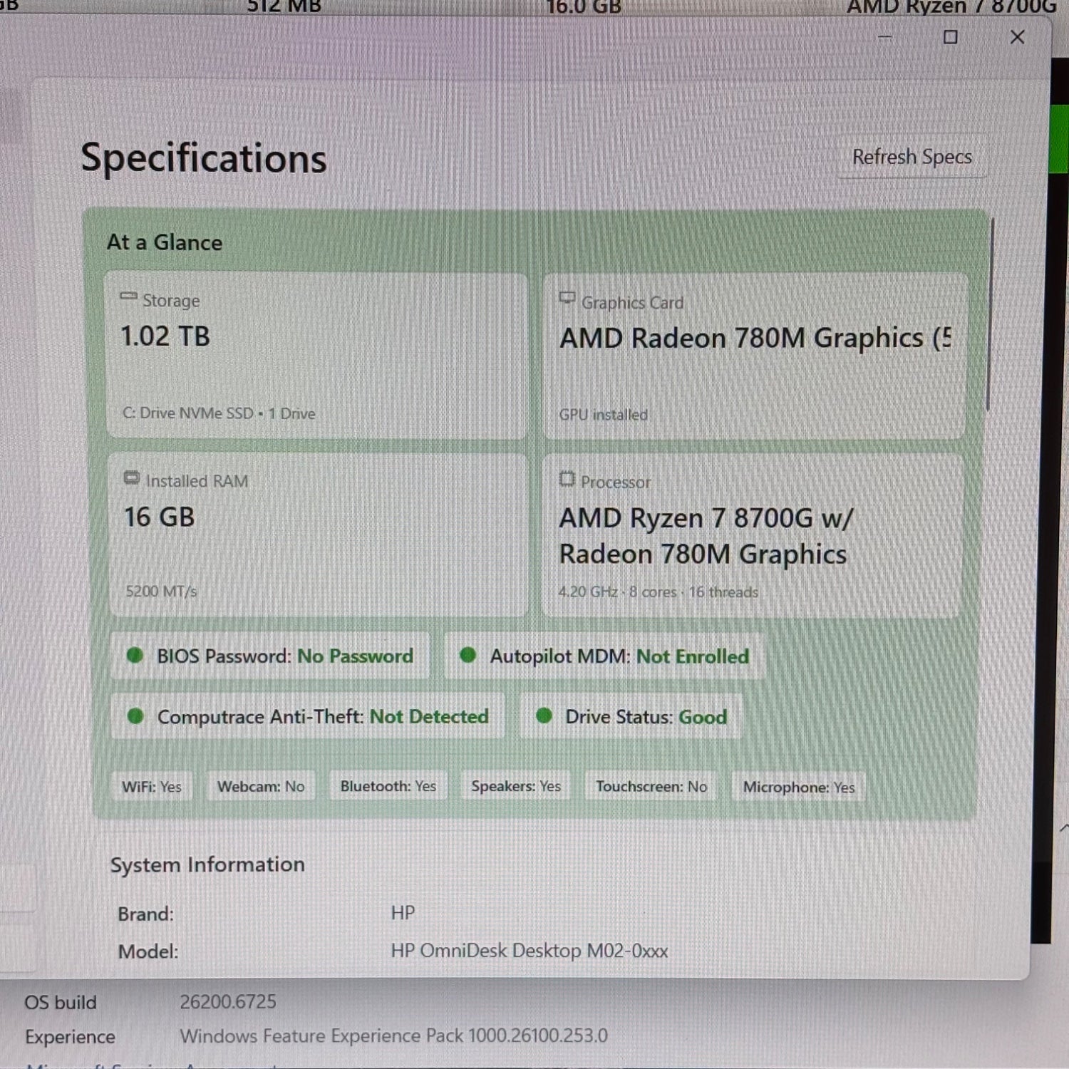Click the 4.20 GHz 8 cores 16 threads line
1069x1069 pixels.
659,592
